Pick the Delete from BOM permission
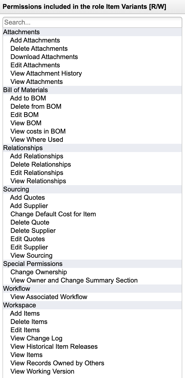Image resolution: width=185 pixels, height=378 pixels. (36, 107)
